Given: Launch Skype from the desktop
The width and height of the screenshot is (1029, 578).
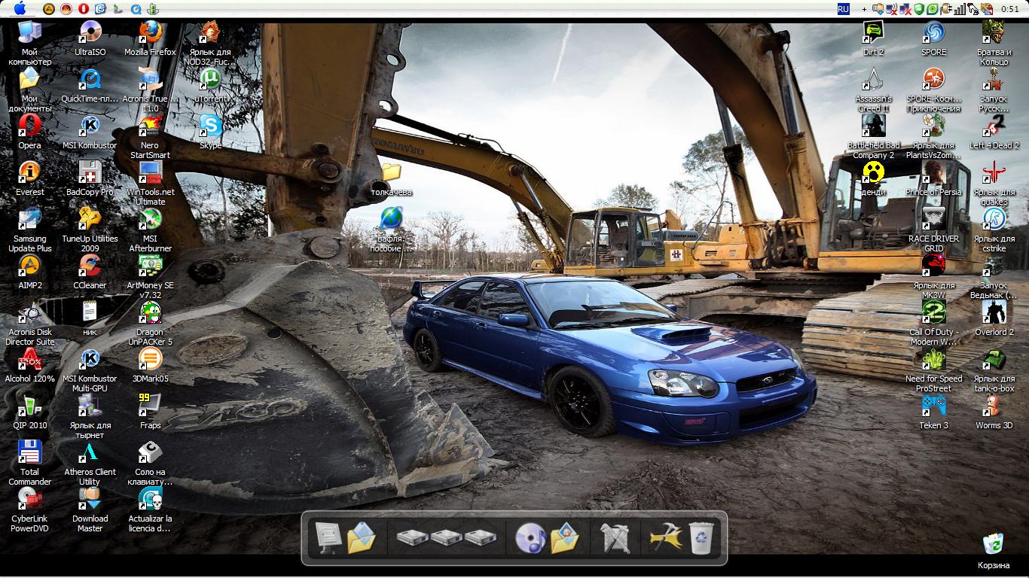Looking at the screenshot, I should click(x=210, y=127).
